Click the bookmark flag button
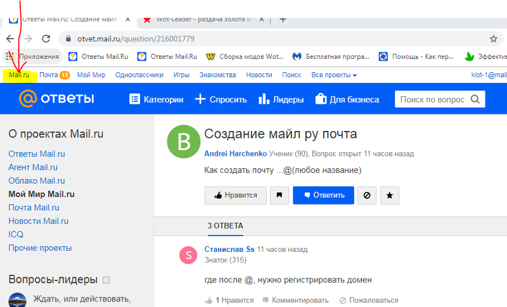The height and width of the screenshot is (307, 507). [x=279, y=196]
